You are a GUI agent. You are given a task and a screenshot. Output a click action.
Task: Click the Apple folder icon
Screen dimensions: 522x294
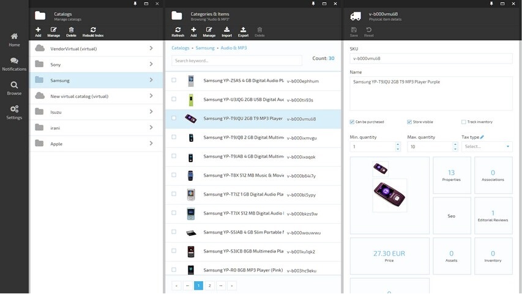click(39, 143)
